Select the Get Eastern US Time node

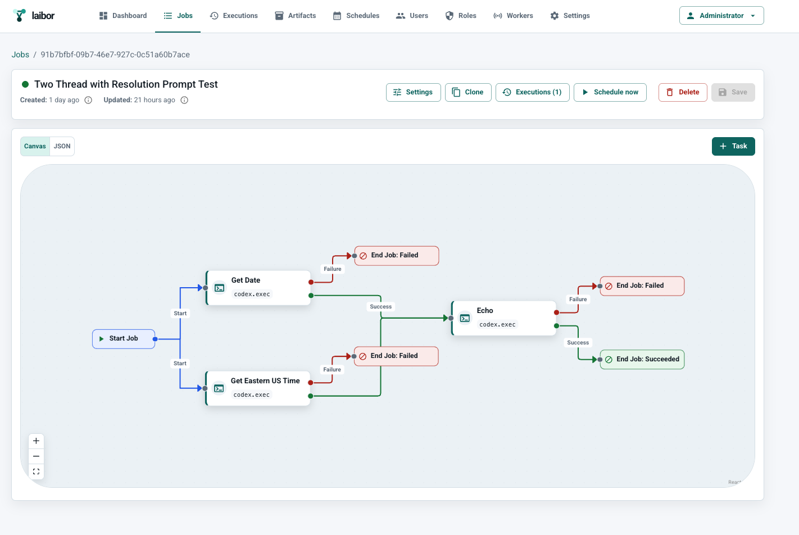[258, 388]
